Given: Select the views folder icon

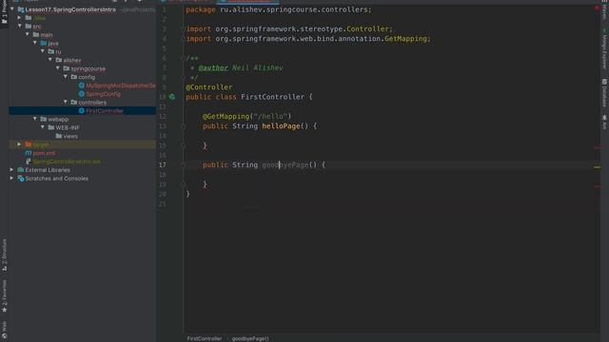Looking at the screenshot, I should pos(59,136).
